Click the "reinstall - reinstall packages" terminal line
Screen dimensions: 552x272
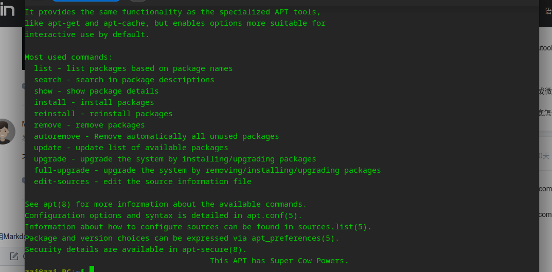[103, 114]
